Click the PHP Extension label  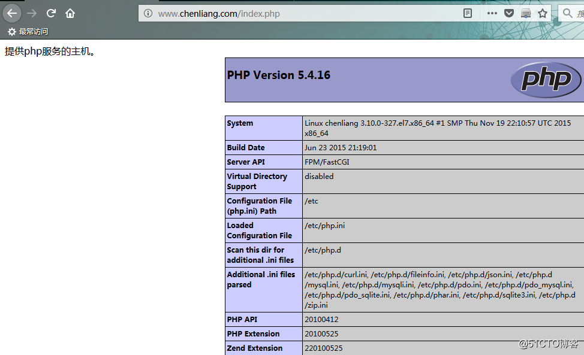click(x=253, y=334)
